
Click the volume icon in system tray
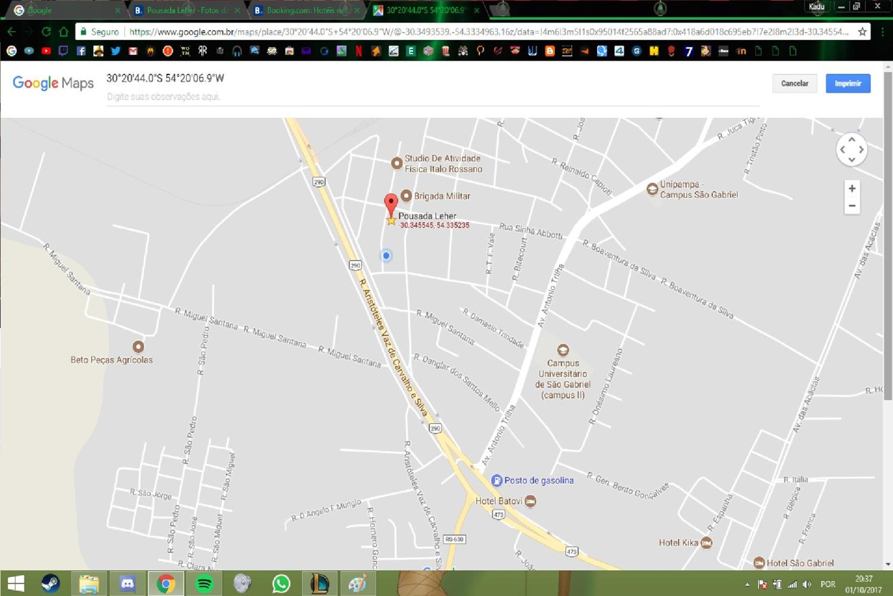click(807, 584)
